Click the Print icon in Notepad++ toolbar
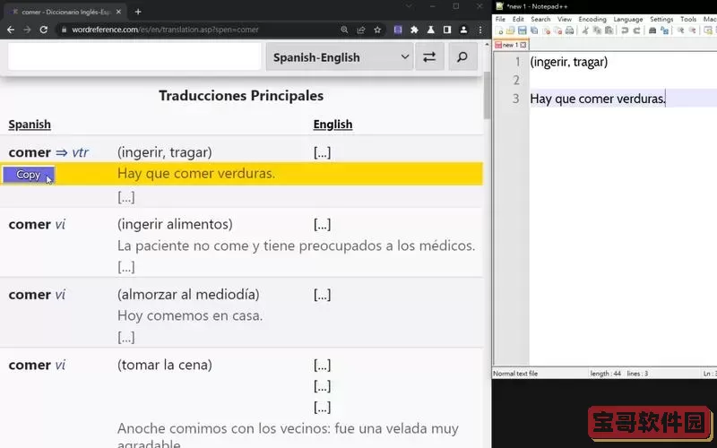 coord(569,30)
